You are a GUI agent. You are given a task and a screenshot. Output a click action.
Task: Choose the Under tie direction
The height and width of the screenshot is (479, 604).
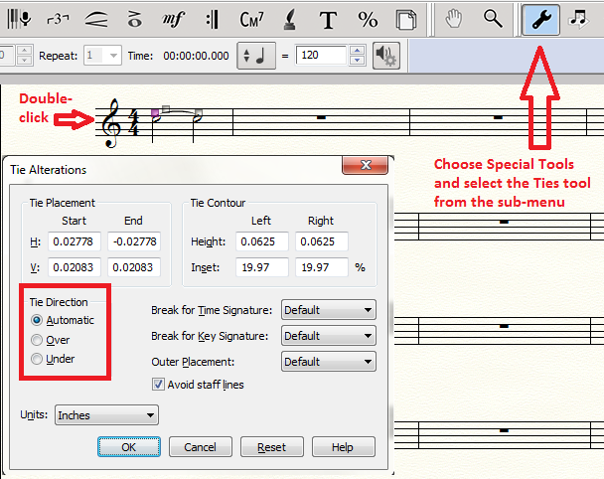click(x=38, y=359)
